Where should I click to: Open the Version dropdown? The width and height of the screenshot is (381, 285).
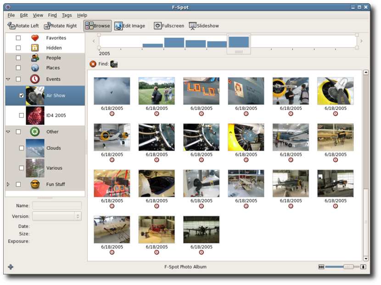[57, 216]
